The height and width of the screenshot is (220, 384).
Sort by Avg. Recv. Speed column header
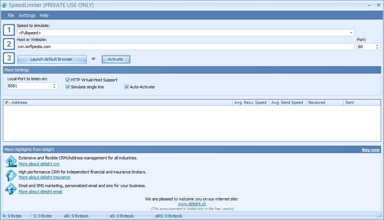[x=251, y=102]
